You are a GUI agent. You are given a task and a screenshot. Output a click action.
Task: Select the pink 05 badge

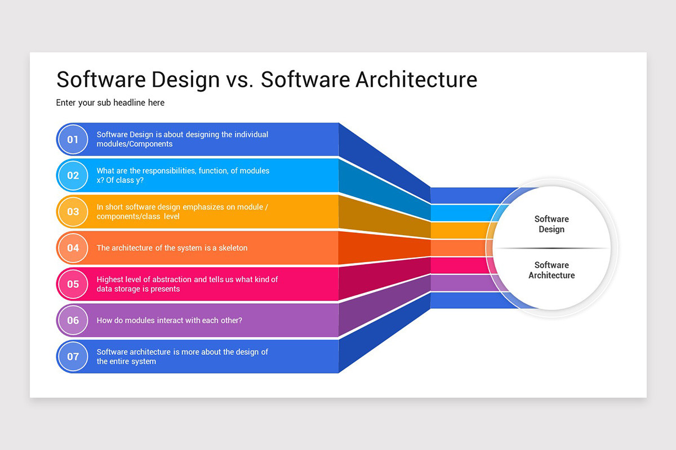coord(73,284)
